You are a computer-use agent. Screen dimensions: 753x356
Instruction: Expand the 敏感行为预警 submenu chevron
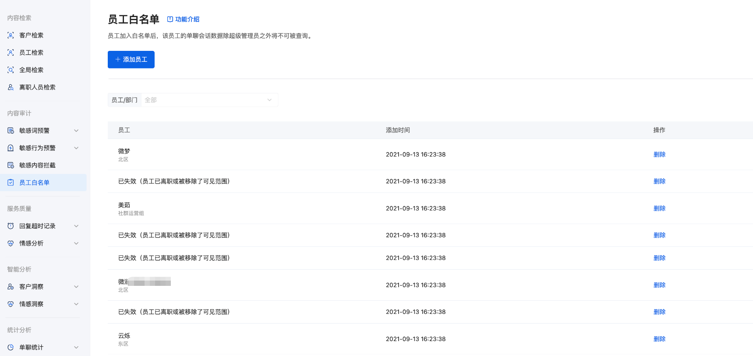click(x=76, y=148)
